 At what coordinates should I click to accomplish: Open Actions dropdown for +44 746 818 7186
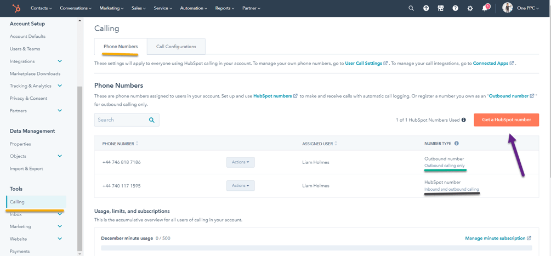pyautogui.click(x=240, y=162)
